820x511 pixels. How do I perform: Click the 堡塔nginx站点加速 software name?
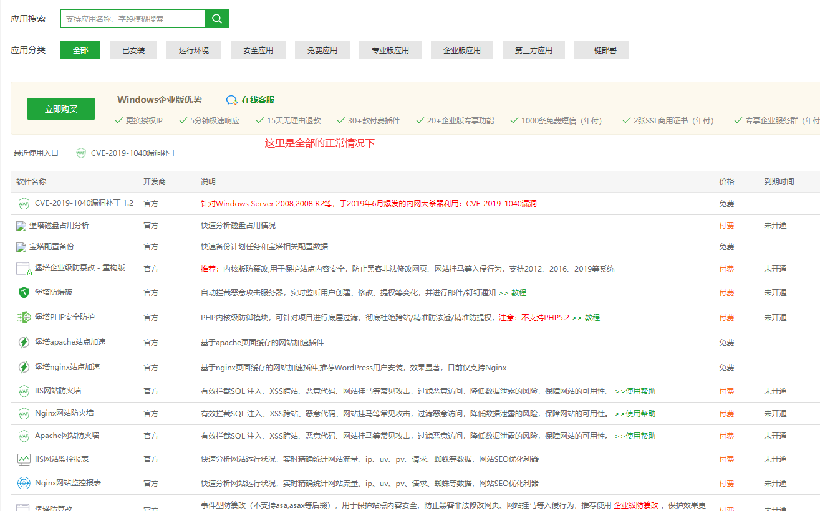click(x=67, y=367)
